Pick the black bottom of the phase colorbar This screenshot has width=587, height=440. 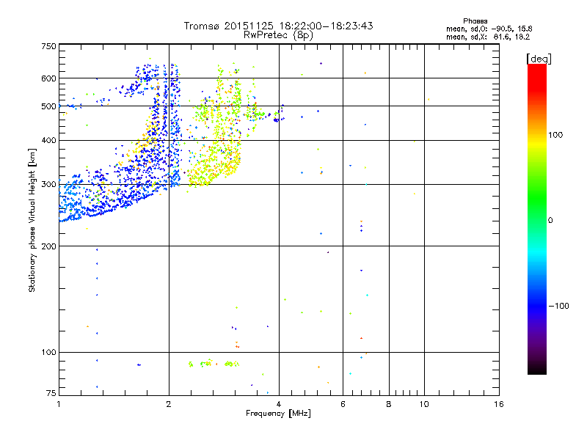click(537, 370)
